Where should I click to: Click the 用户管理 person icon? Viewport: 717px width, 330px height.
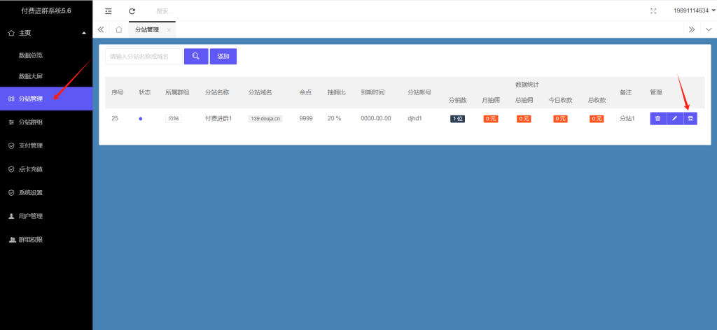coord(12,216)
